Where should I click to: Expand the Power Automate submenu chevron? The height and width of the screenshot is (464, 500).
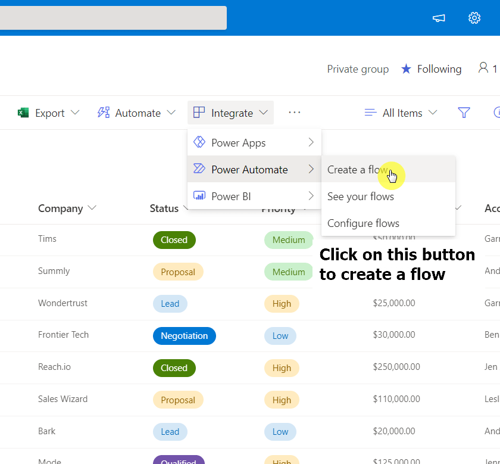pos(311,169)
